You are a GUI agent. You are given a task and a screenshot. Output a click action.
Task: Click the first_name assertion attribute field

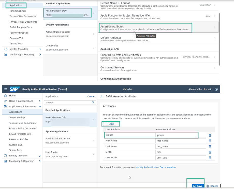coord(181,141)
